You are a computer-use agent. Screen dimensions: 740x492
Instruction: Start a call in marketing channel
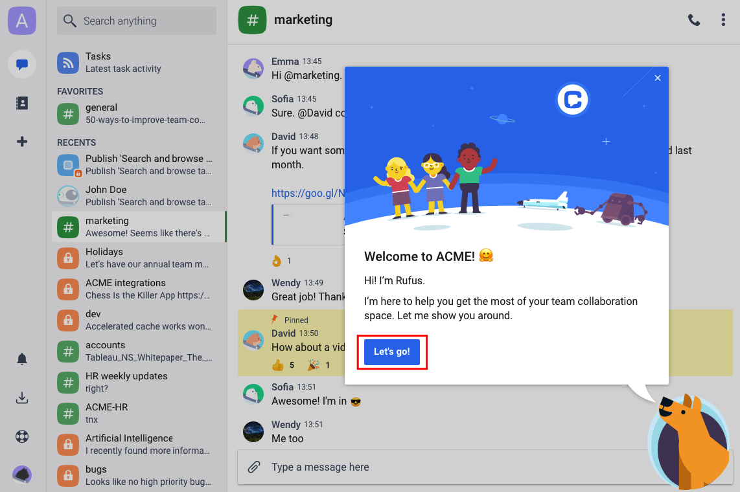[694, 20]
